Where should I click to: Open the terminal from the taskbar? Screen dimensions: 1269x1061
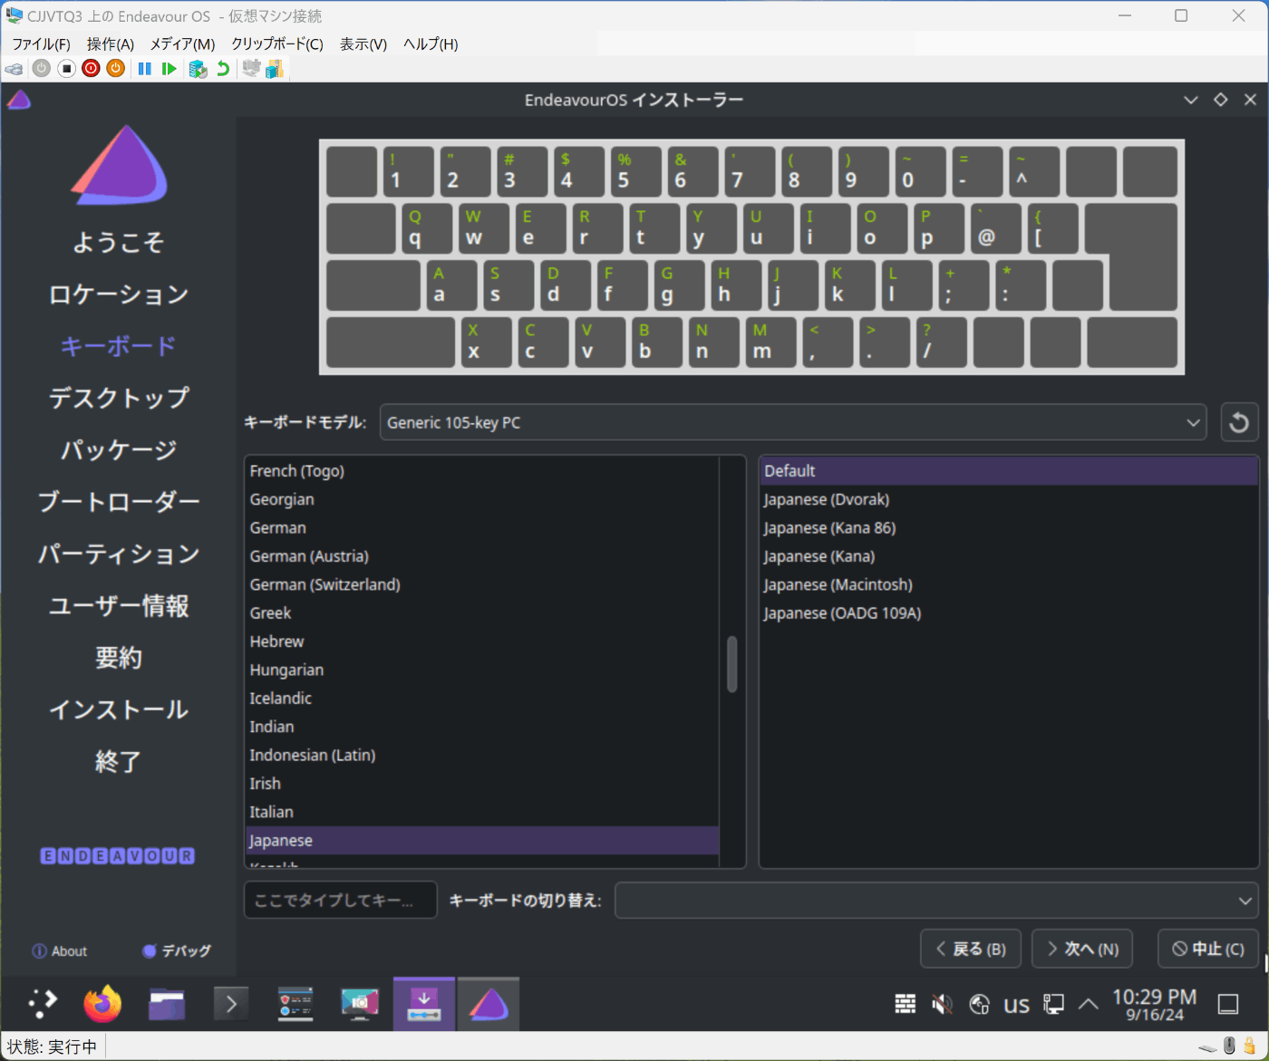231,1004
